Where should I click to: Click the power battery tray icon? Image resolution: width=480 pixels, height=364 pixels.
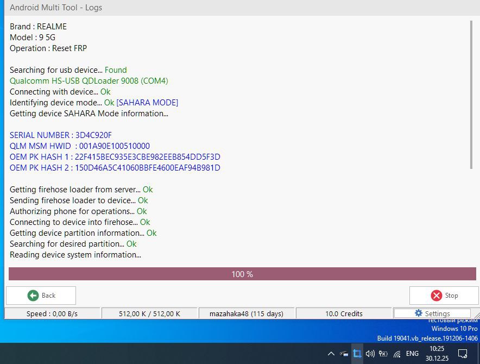tap(383, 354)
